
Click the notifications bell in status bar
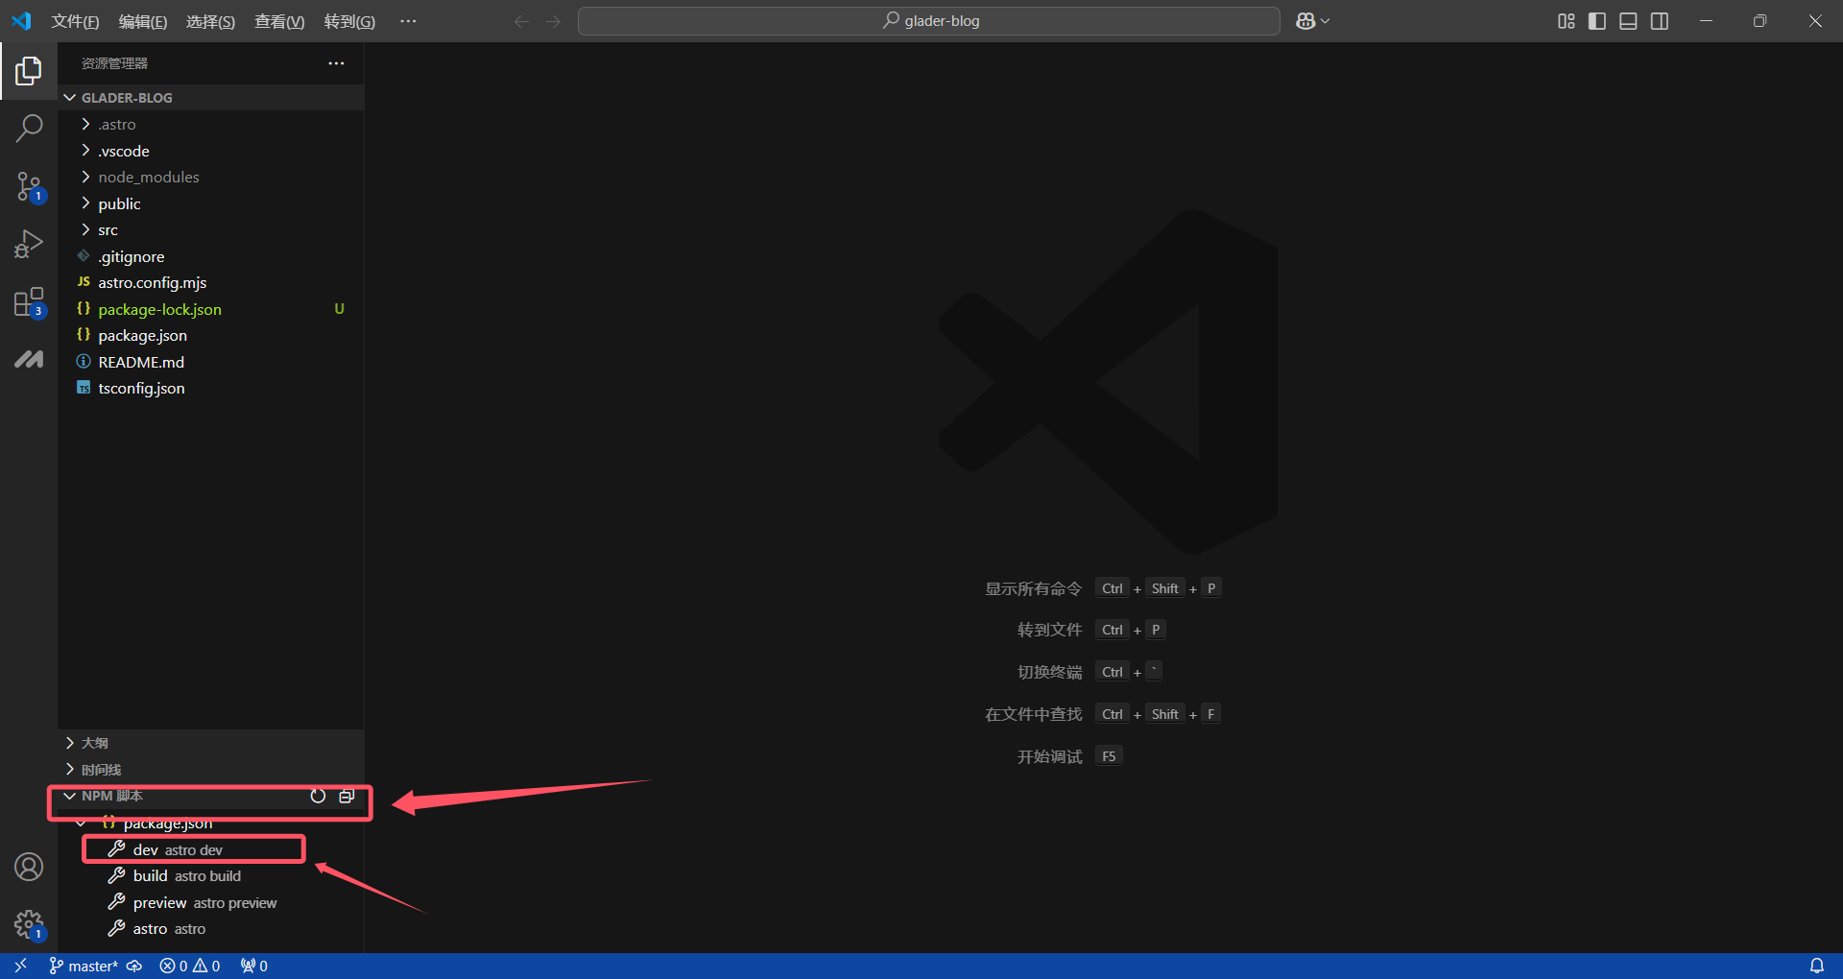coord(1816,966)
